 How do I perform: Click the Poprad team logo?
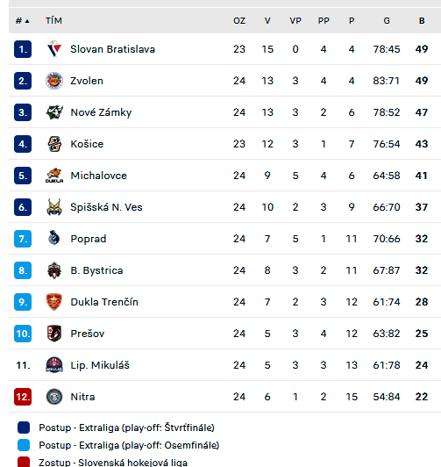[x=54, y=239]
